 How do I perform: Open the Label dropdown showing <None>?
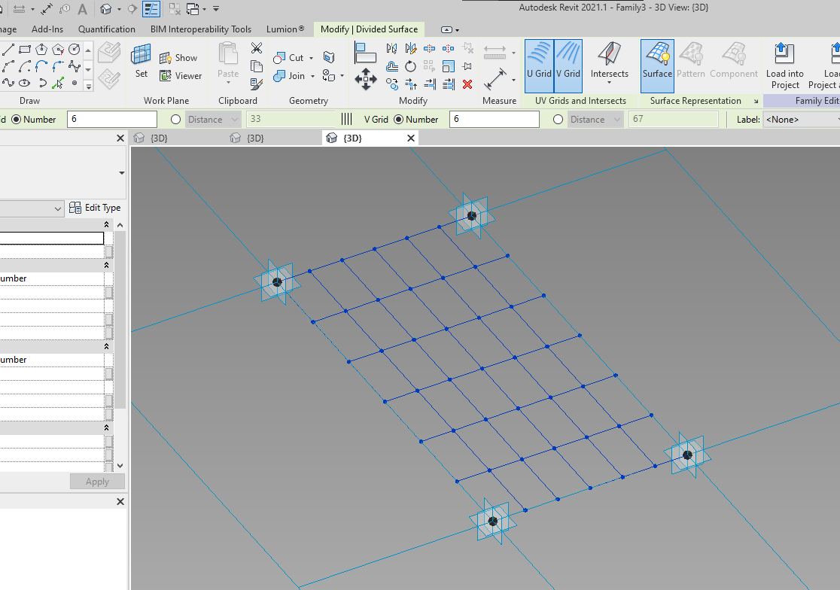[x=802, y=119]
